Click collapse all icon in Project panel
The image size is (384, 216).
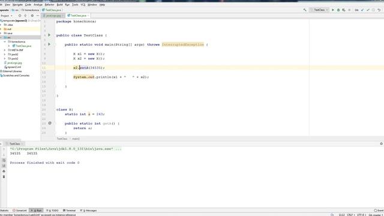(x=25, y=16)
